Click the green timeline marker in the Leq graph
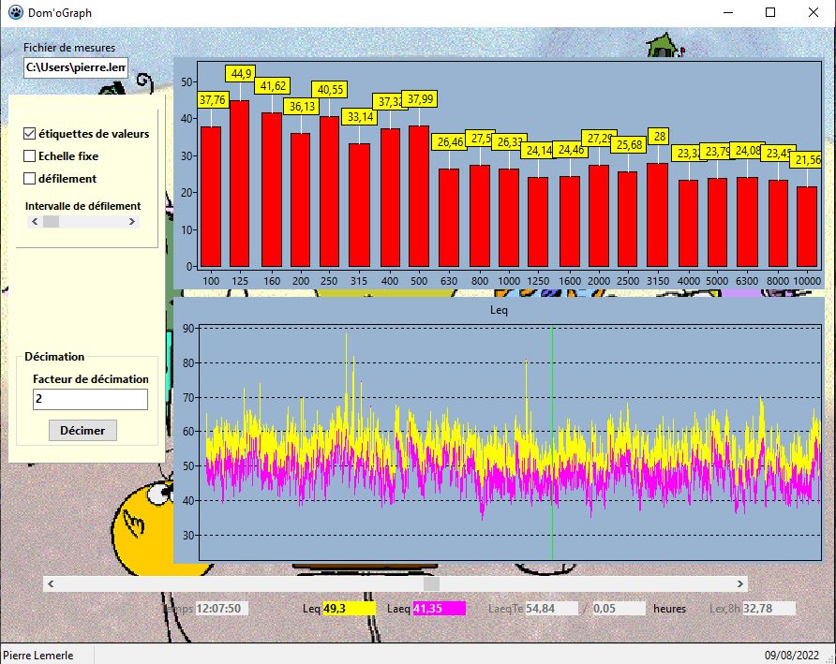836x664 pixels. (552, 440)
